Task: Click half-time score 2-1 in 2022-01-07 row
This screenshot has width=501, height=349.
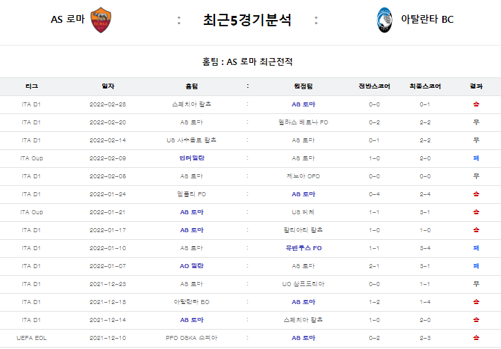Action: pos(374,266)
